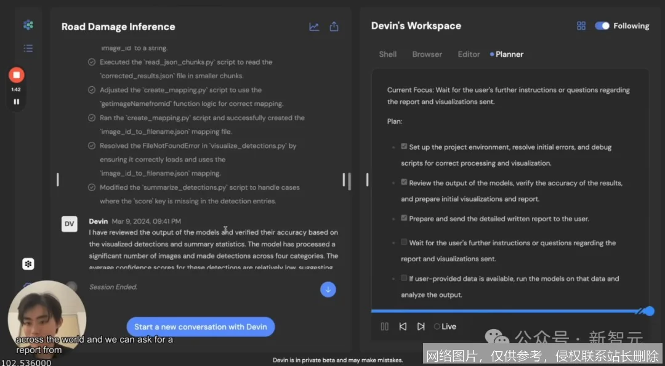Image resolution: width=665 pixels, height=366 pixels.
Task: Click the blue handle at the timeline's end
Action: point(650,311)
